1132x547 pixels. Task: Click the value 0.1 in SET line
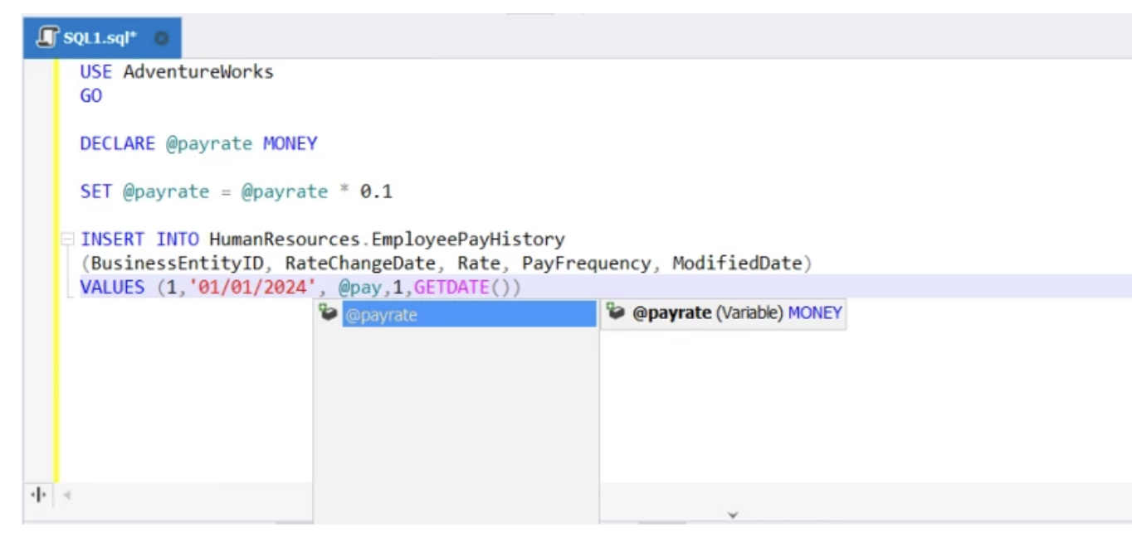coord(376,191)
